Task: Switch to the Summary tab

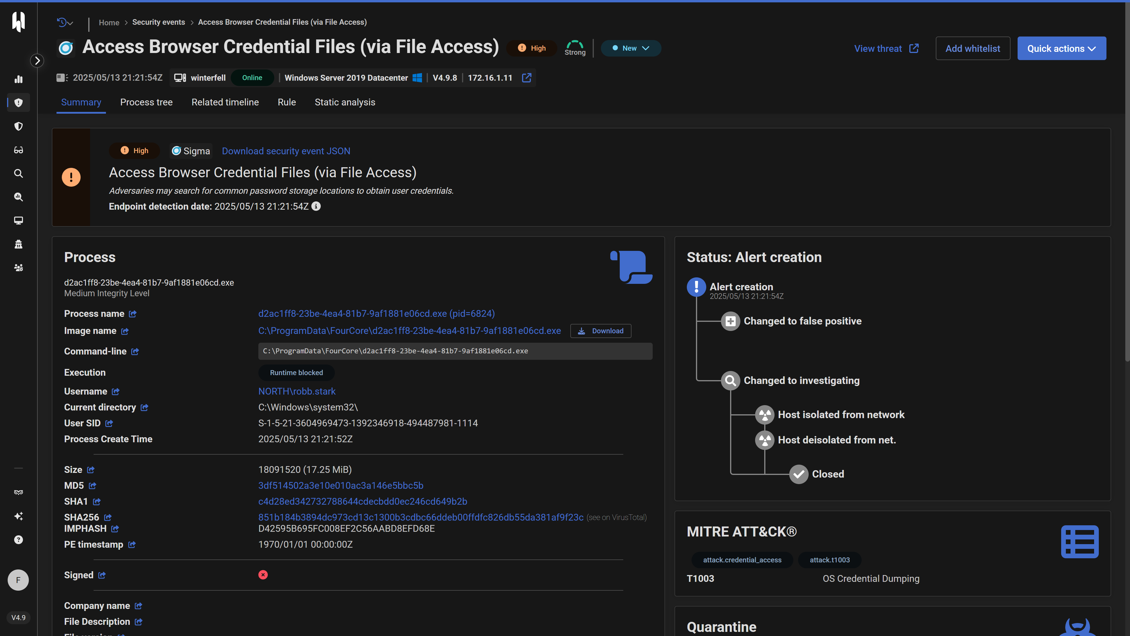Action: tap(81, 102)
